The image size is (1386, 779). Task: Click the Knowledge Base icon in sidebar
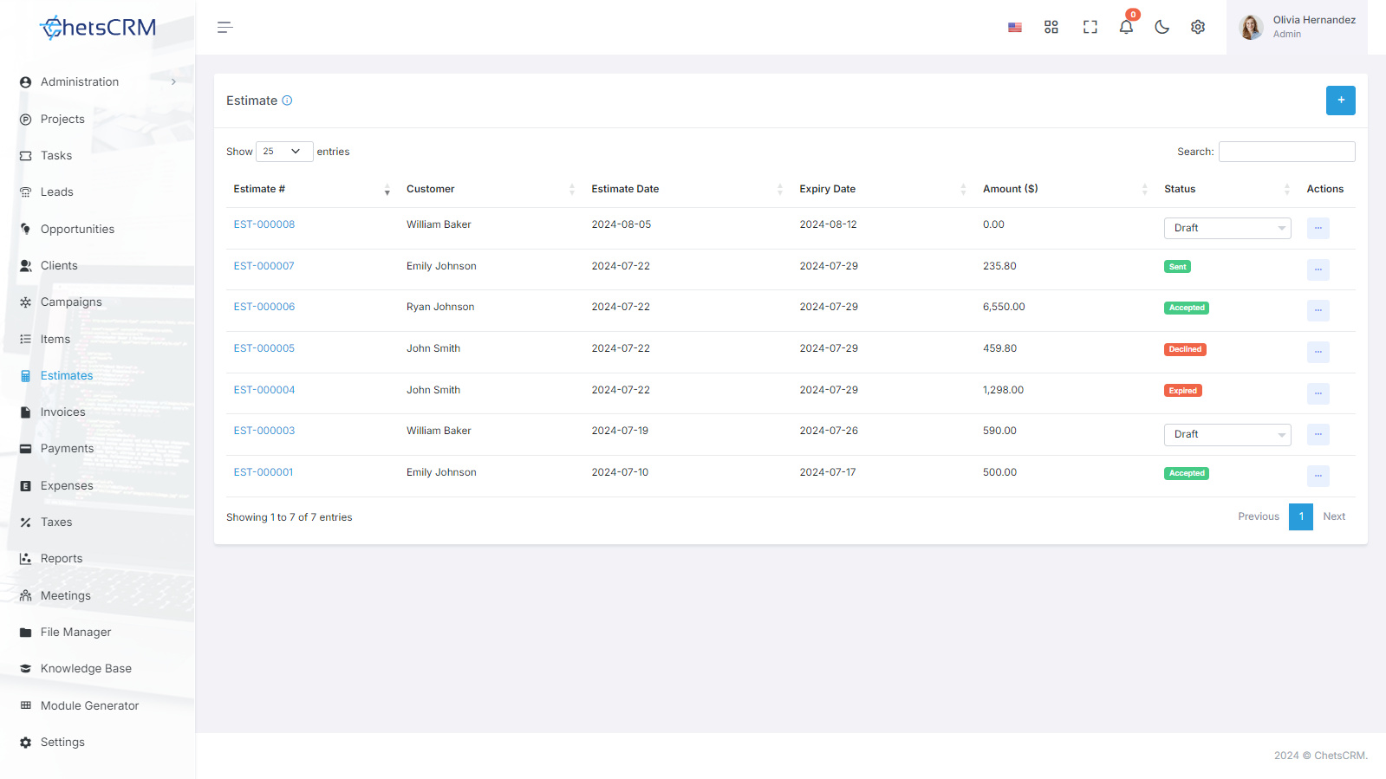click(25, 669)
